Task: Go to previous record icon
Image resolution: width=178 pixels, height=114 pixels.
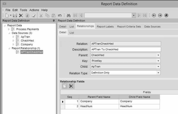Action: click(81, 15)
